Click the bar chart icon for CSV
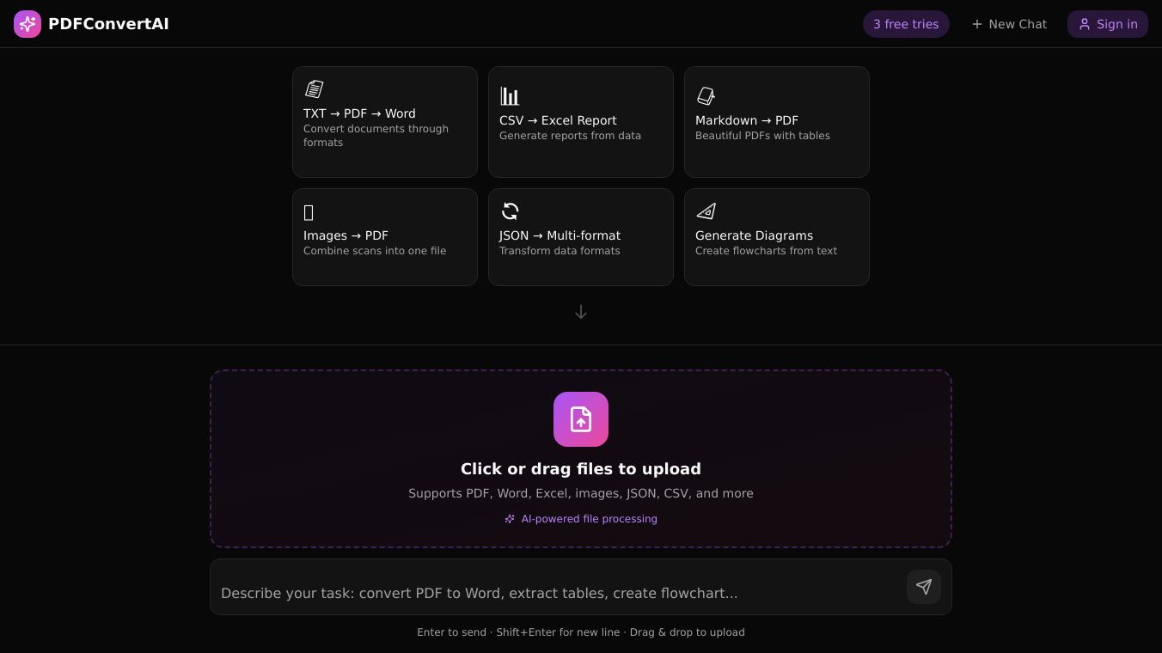Image resolution: width=1162 pixels, height=653 pixels. pyautogui.click(x=510, y=96)
